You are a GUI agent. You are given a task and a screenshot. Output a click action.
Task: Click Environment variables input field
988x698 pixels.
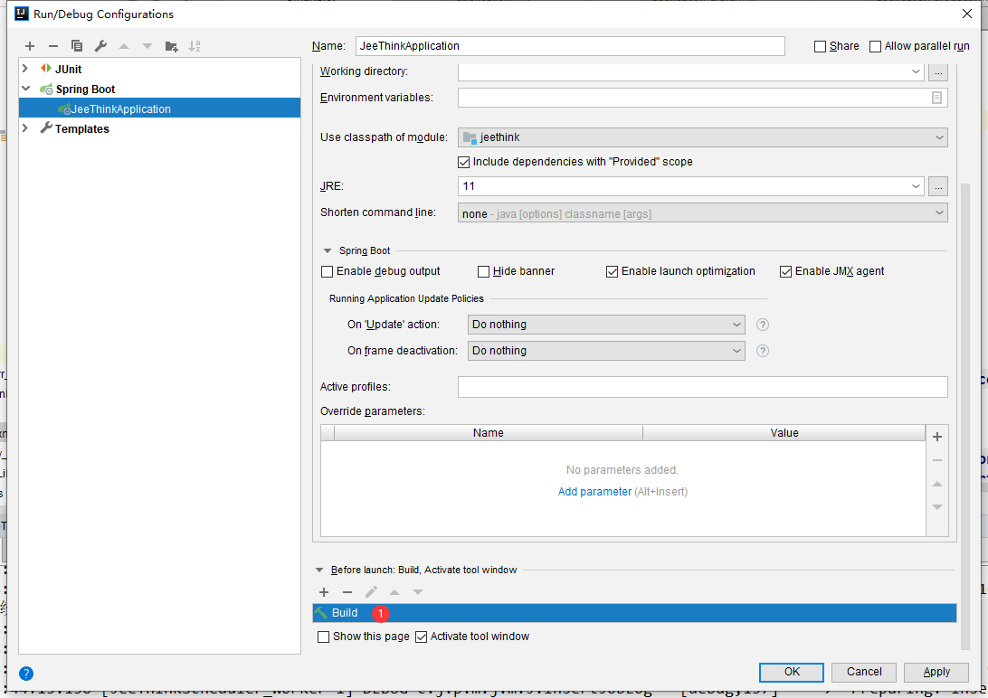(x=703, y=98)
